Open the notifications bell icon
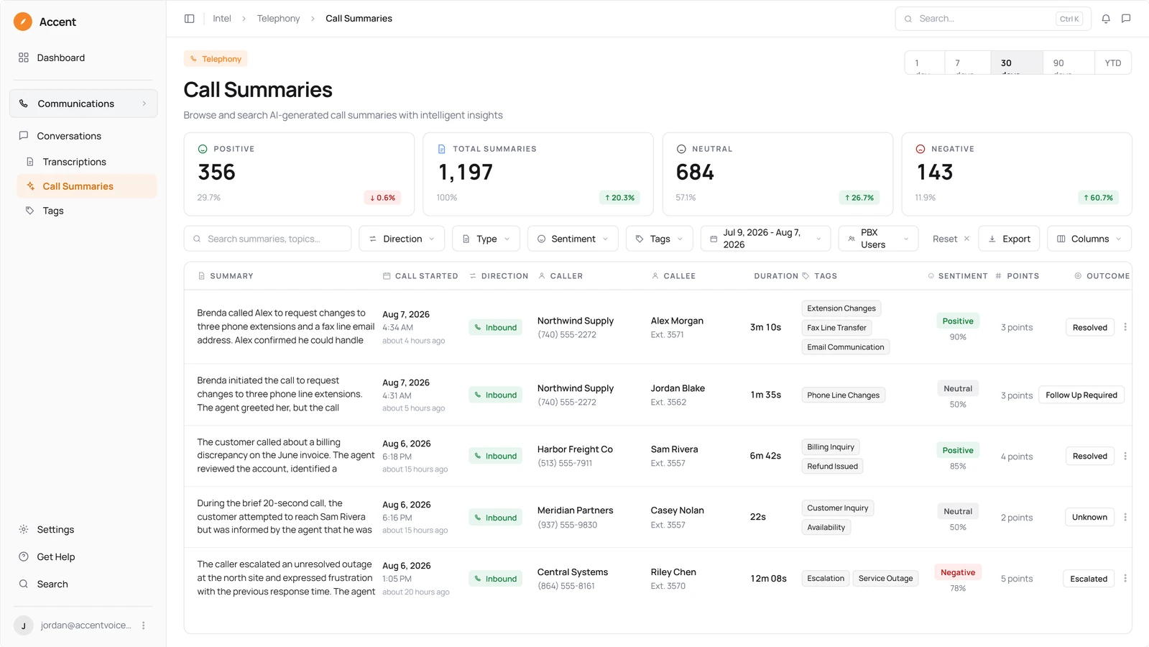1149x647 pixels. [x=1106, y=19]
